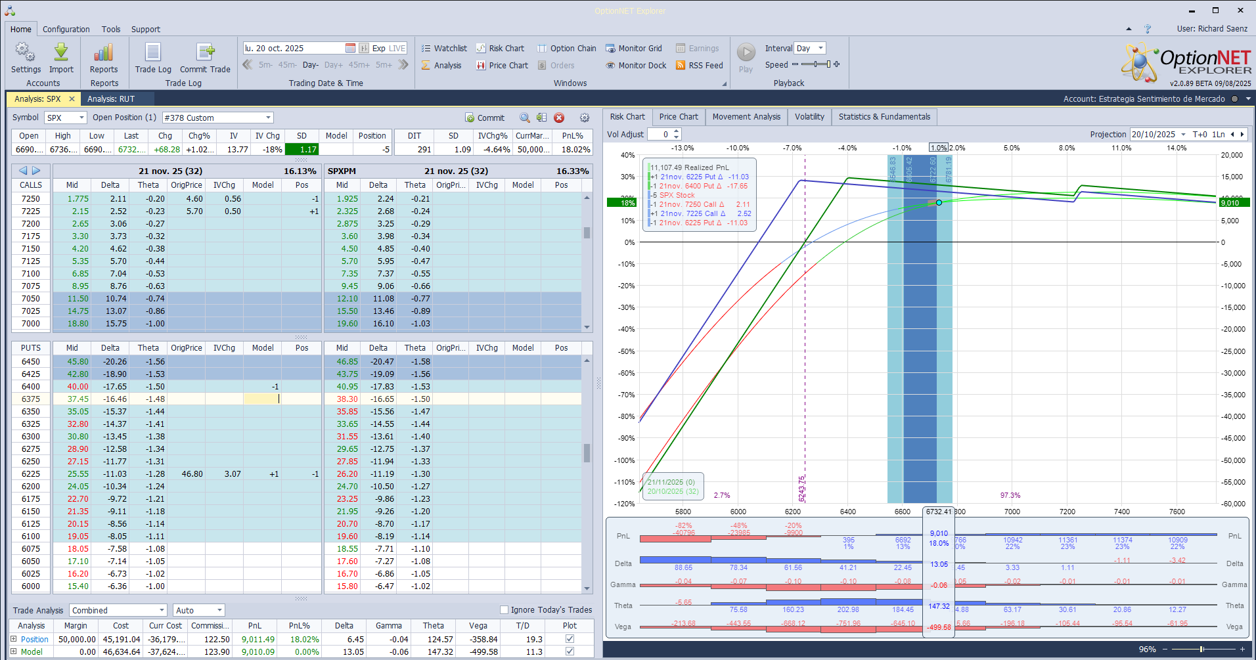
Task: Step back one day with Day-
Action: [311, 65]
